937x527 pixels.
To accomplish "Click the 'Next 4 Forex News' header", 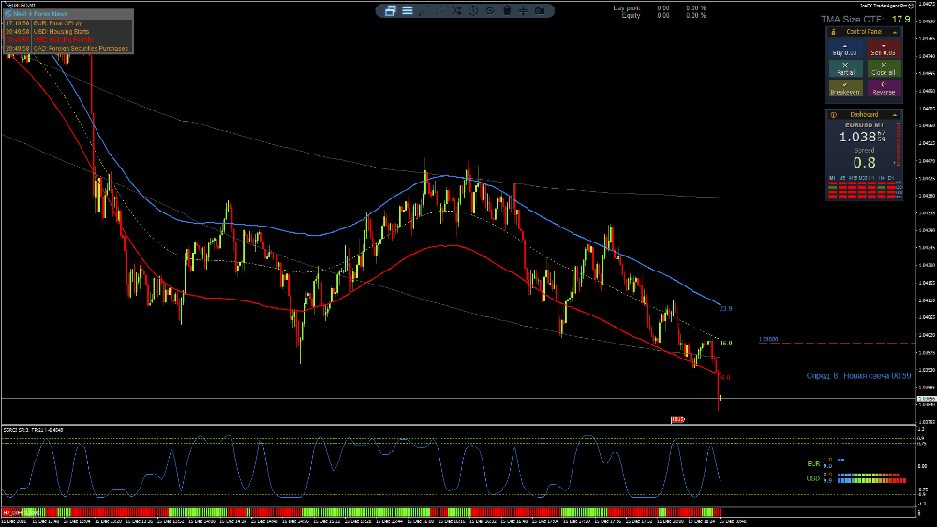I will coord(40,13).
